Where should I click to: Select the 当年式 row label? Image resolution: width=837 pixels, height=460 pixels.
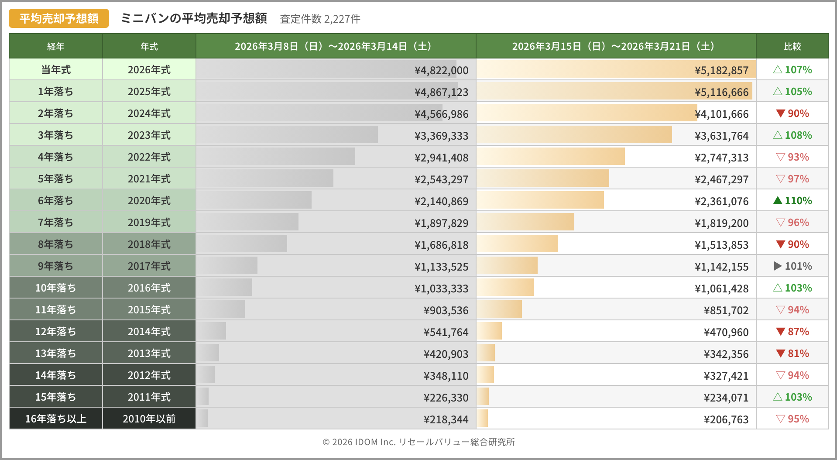click(56, 69)
